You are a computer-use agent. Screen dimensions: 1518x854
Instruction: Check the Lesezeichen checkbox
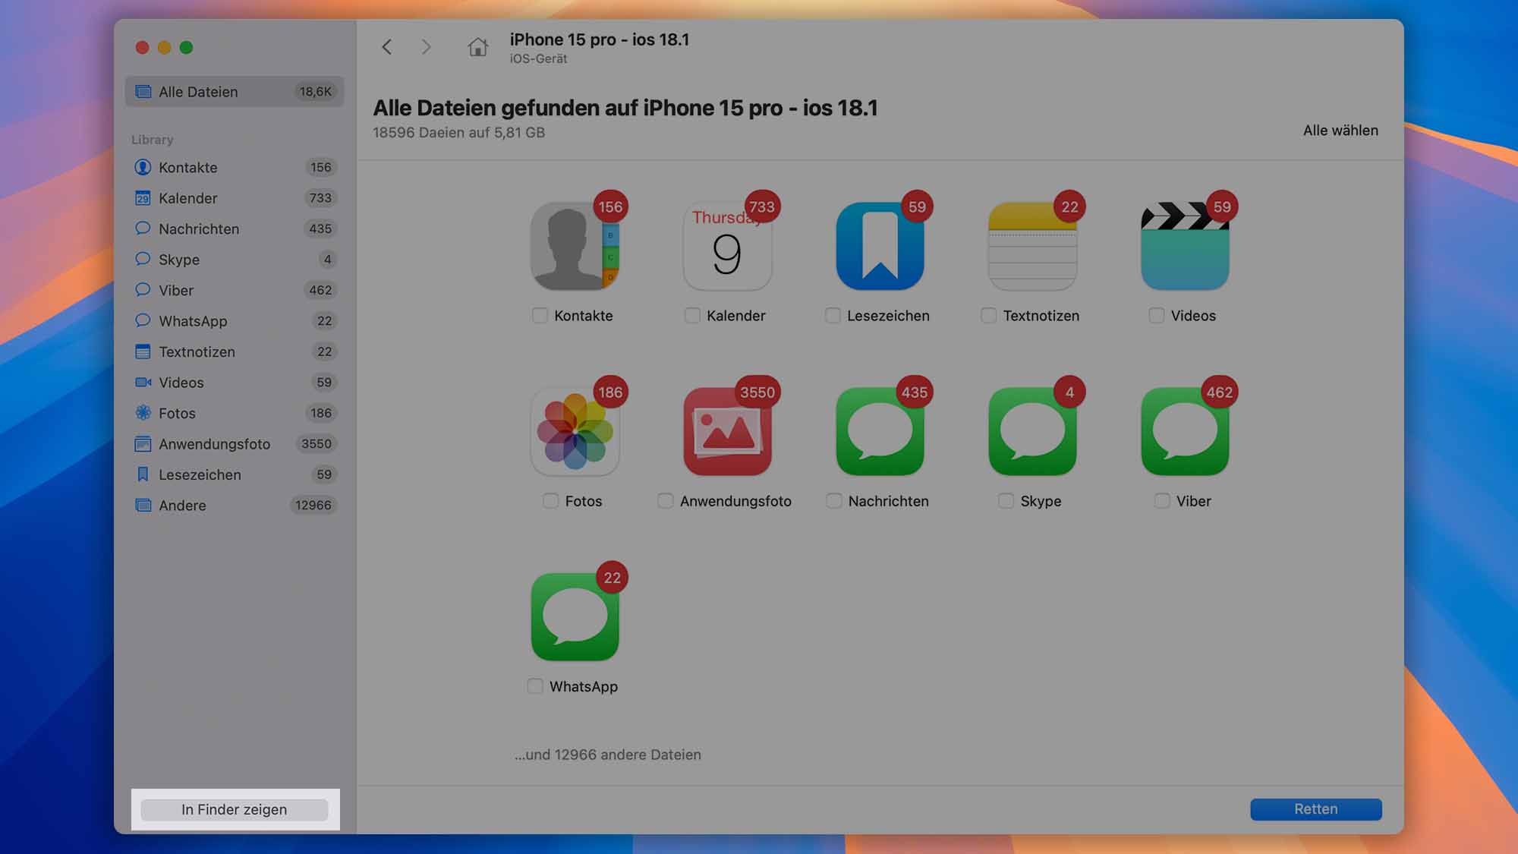833,316
